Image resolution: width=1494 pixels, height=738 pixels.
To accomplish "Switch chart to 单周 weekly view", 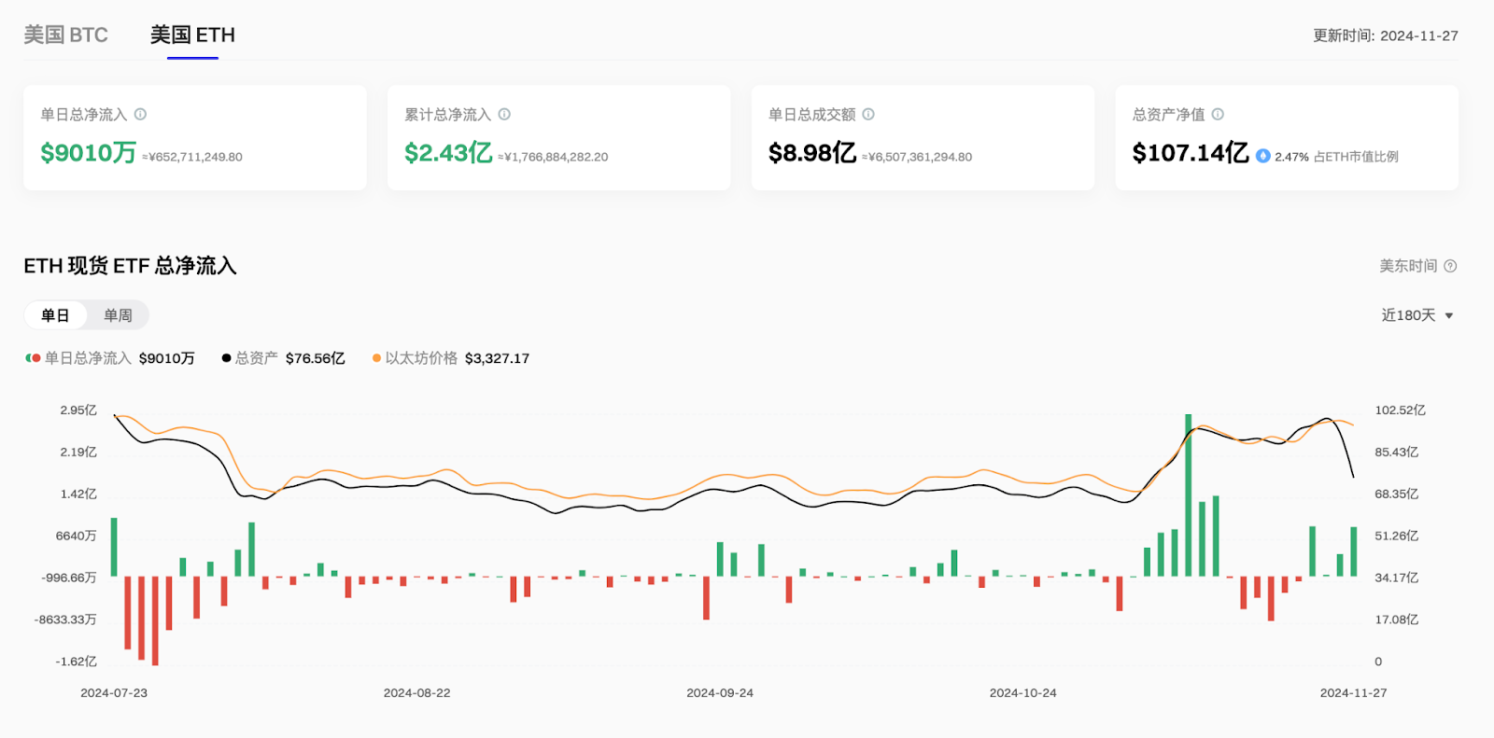I will (x=118, y=315).
